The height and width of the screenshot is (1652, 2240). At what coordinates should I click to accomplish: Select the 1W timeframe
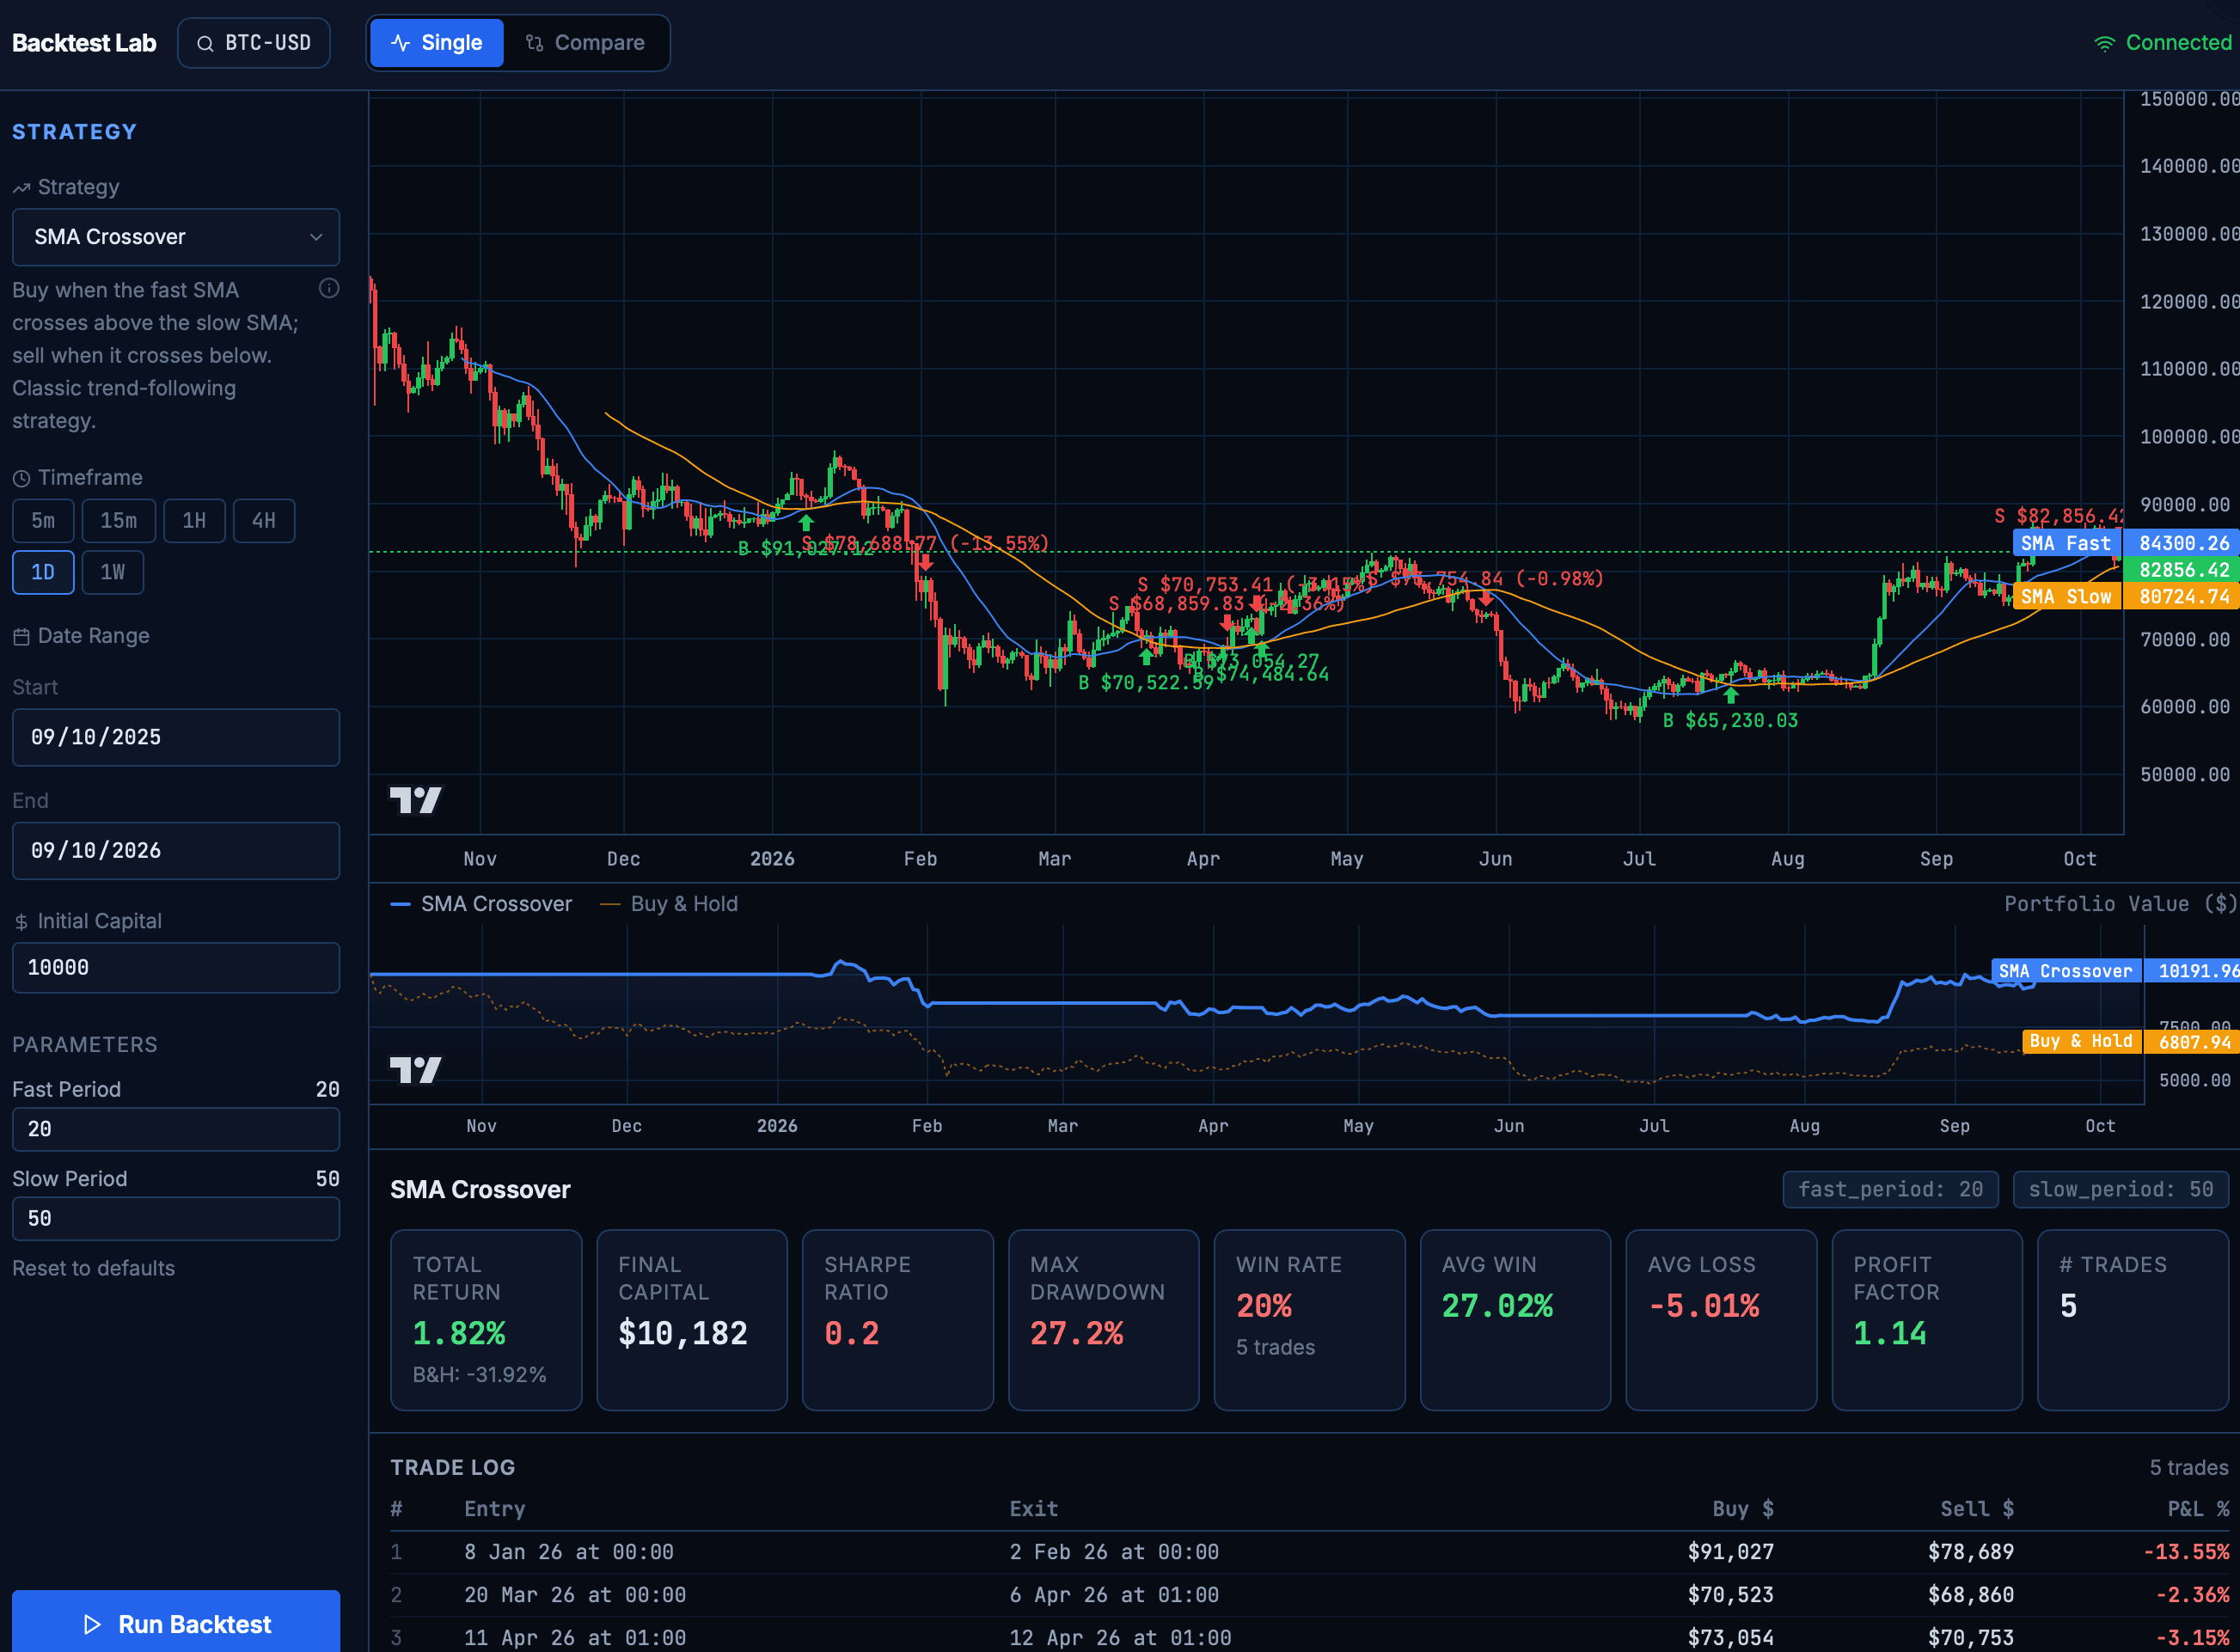click(x=113, y=572)
